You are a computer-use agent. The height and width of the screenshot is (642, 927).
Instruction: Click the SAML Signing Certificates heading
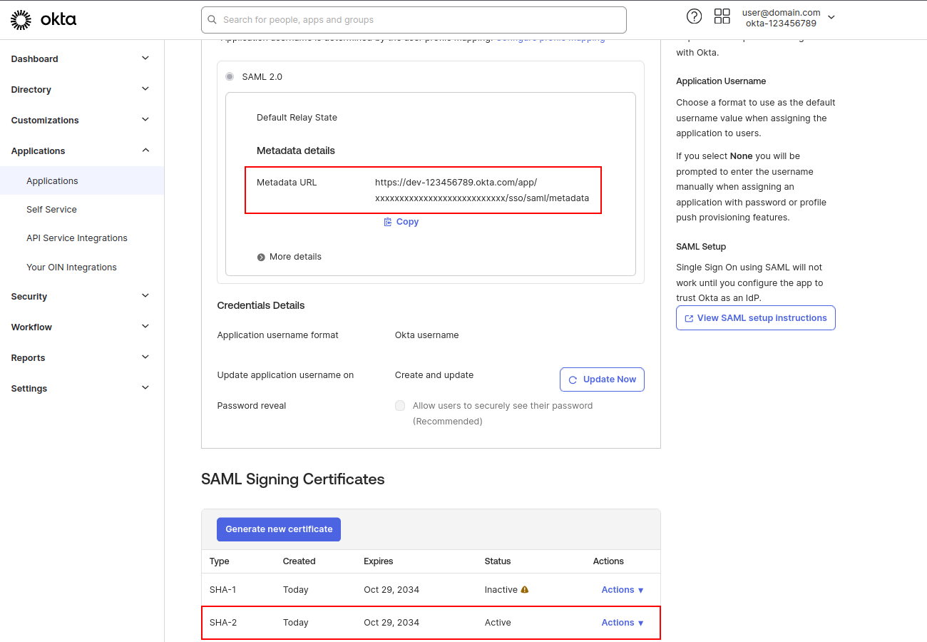[x=293, y=479]
